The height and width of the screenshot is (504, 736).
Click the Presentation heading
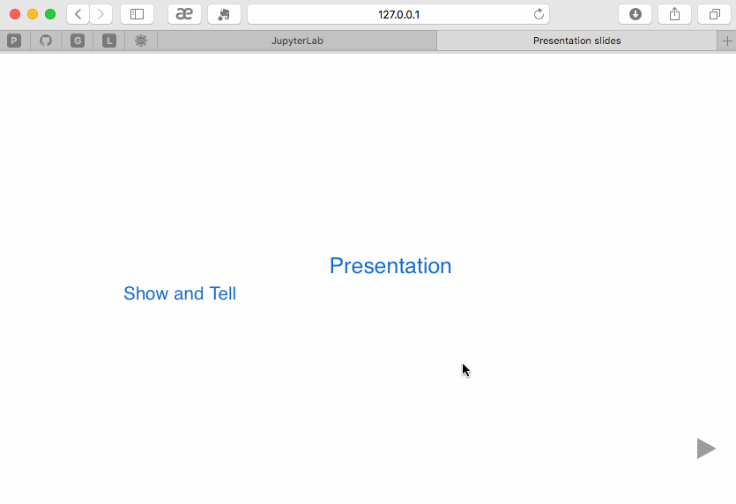[x=390, y=266]
